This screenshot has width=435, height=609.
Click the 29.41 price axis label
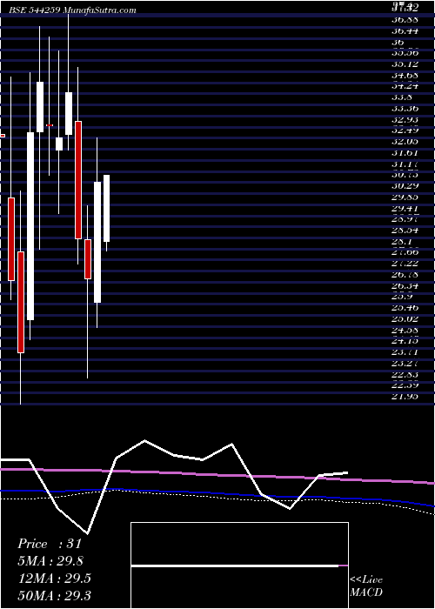coord(405,208)
